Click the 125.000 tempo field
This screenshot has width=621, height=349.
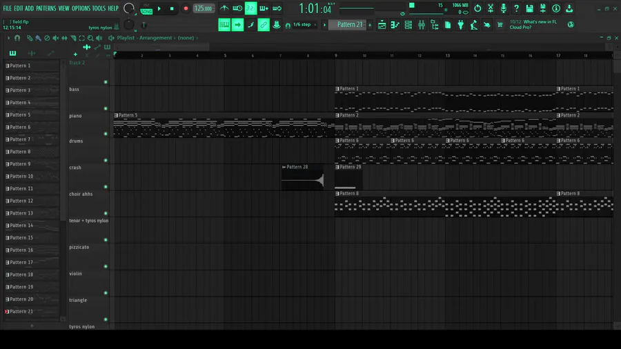204,8
